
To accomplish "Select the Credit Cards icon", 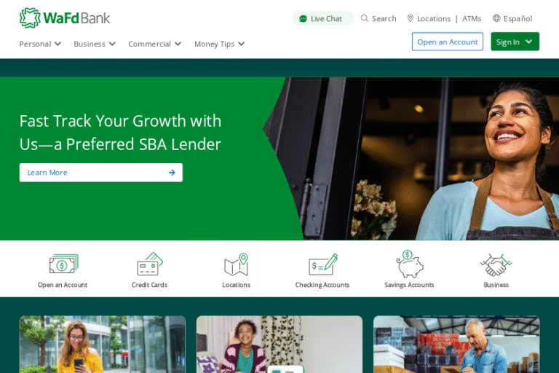I will coord(150,264).
